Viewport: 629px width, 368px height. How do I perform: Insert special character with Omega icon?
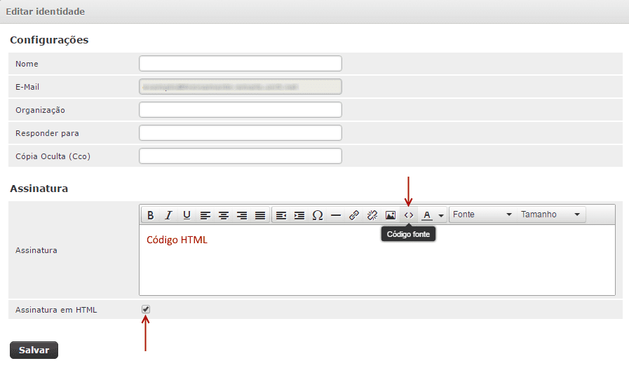(318, 215)
